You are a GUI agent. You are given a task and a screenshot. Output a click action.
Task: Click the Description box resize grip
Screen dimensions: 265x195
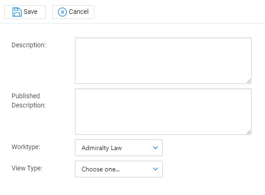coord(249,81)
